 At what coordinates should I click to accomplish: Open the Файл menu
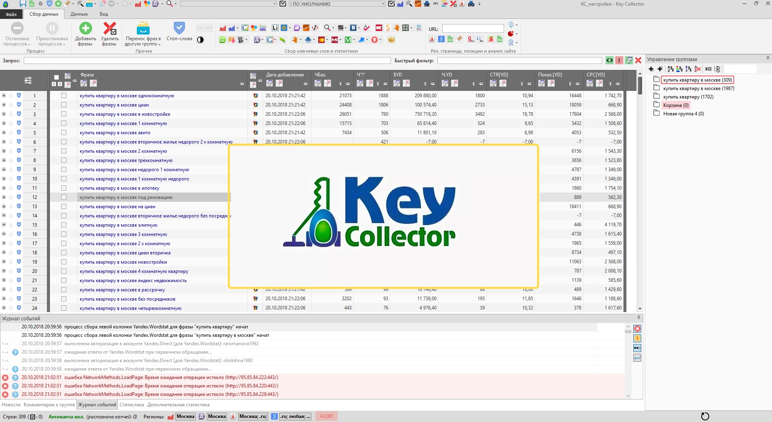[11, 14]
